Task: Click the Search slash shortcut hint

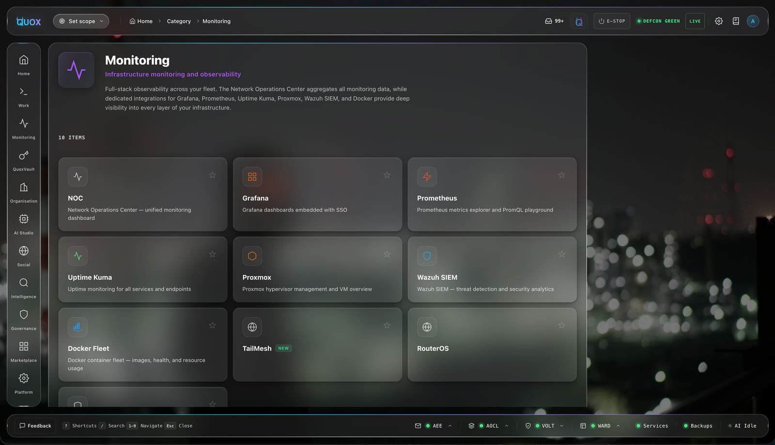Action: (x=112, y=426)
